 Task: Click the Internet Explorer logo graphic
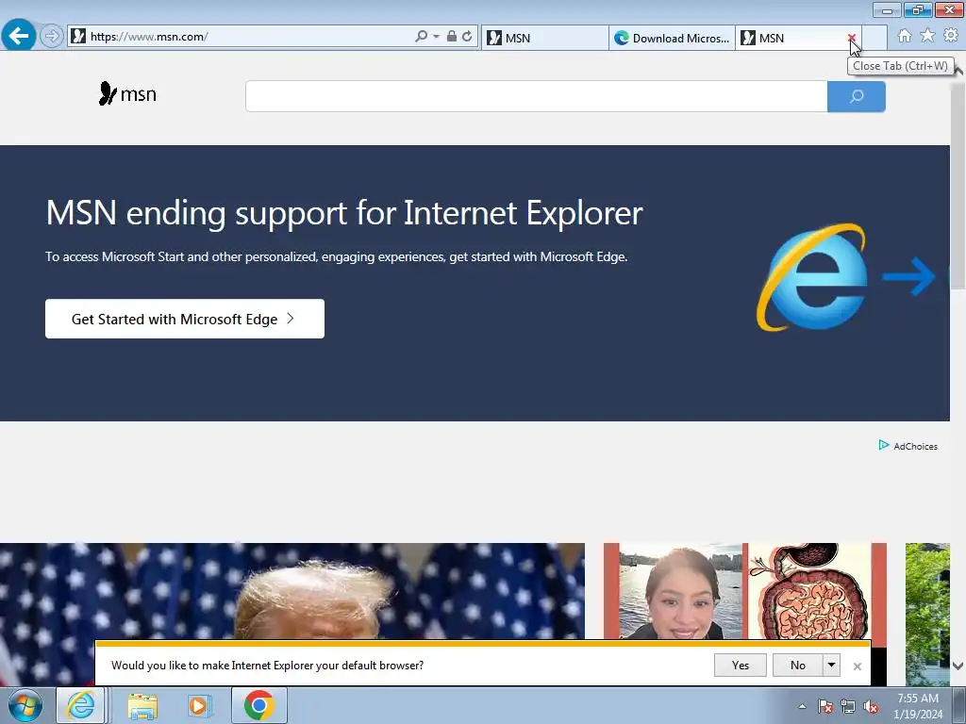point(812,277)
